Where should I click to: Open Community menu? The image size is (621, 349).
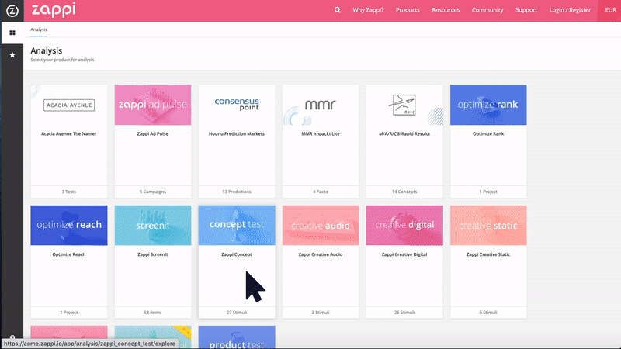point(487,10)
